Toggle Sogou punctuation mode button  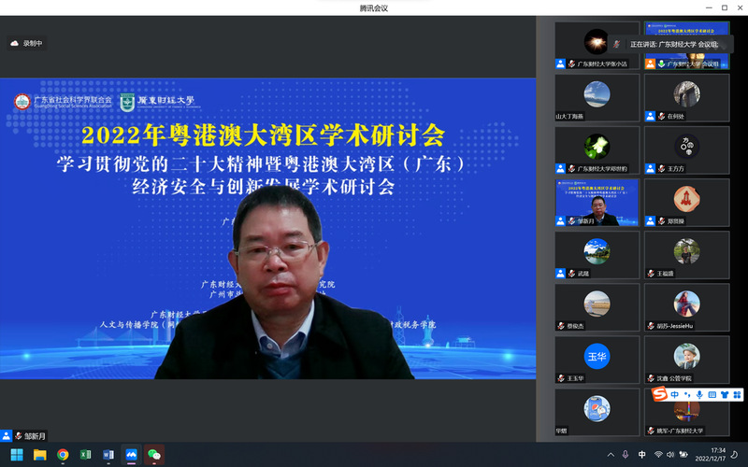(x=687, y=395)
